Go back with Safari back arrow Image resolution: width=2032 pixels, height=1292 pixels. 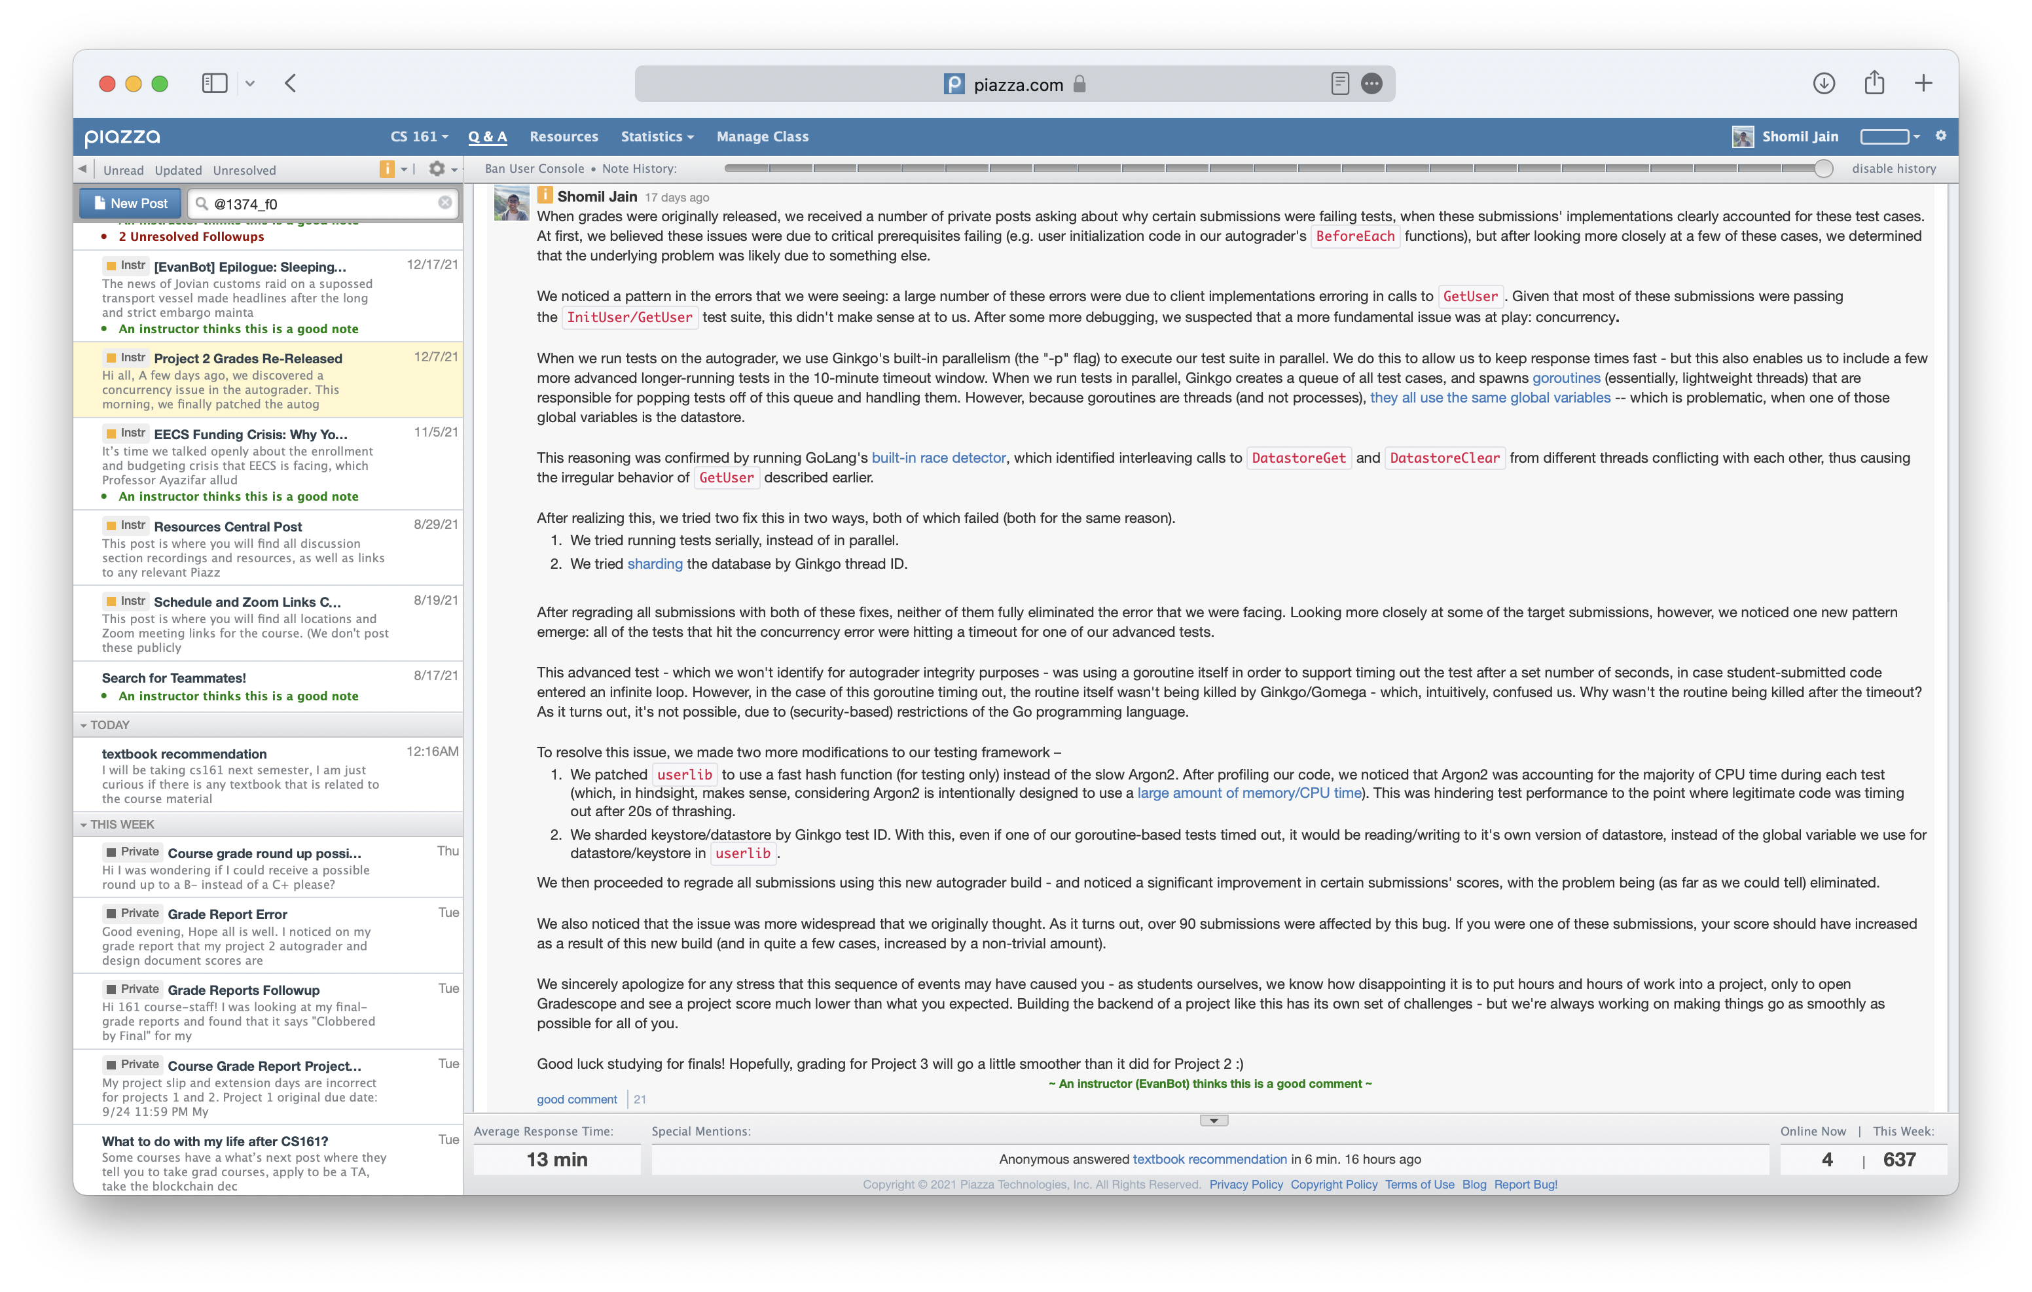pyautogui.click(x=290, y=82)
